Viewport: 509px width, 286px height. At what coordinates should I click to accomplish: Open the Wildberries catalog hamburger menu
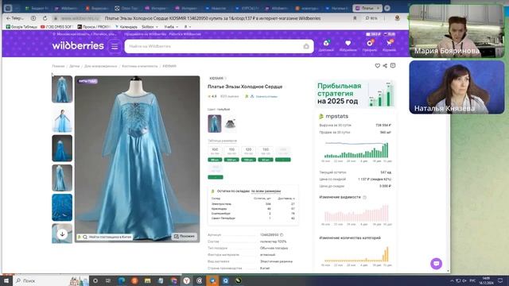coord(115,46)
